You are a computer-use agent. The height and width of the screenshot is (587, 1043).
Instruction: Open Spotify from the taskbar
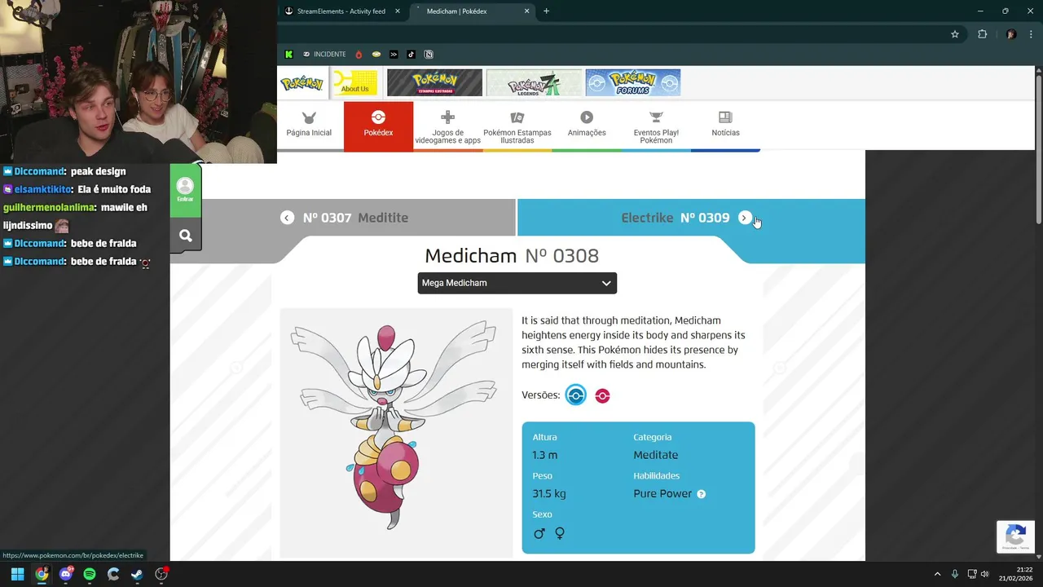click(x=90, y=574)
